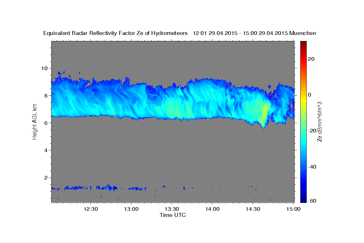
Task: Click the "Time UTC" axis label
Action: [x=173, y=215]
